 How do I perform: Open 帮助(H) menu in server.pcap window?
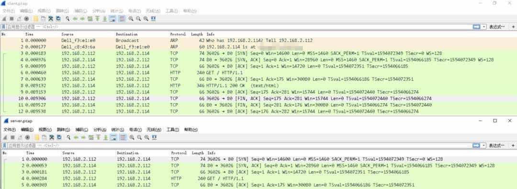(x=191, y=130)
